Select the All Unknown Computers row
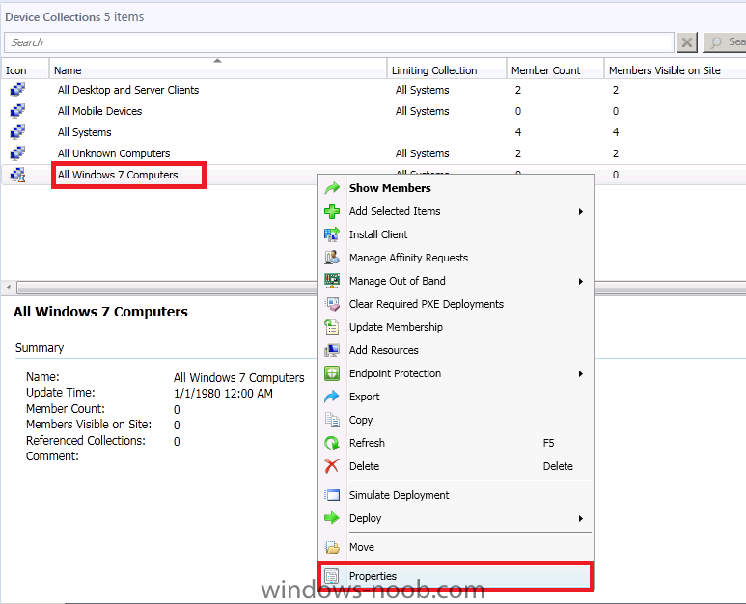The image size is (746, 604). coord(373,153)
